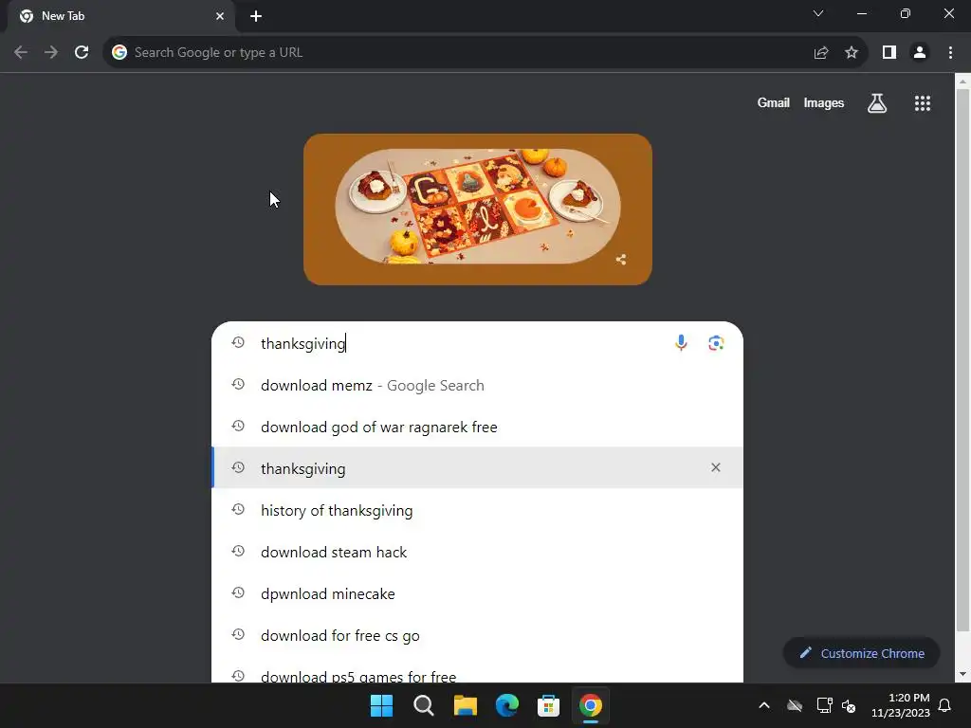Image resolution: width=971 pixels, height=728 pixels.
Task: Click the scrollbar up arrow
Action: pyautogui.click(x=963, y=82)
